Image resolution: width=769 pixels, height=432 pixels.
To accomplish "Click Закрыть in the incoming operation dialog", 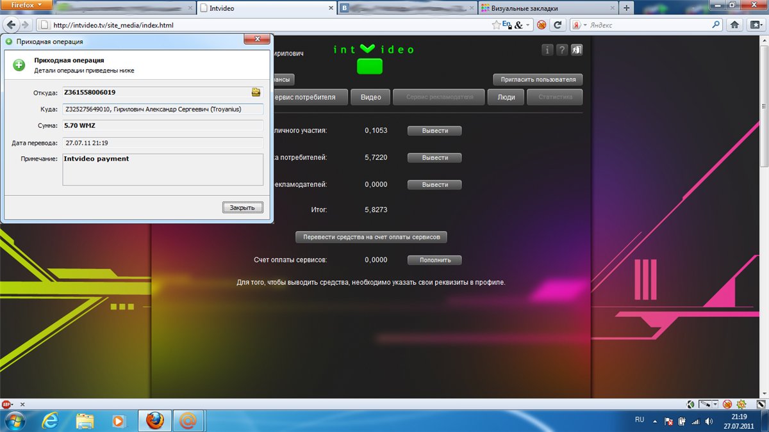I will tap(243, 207).
